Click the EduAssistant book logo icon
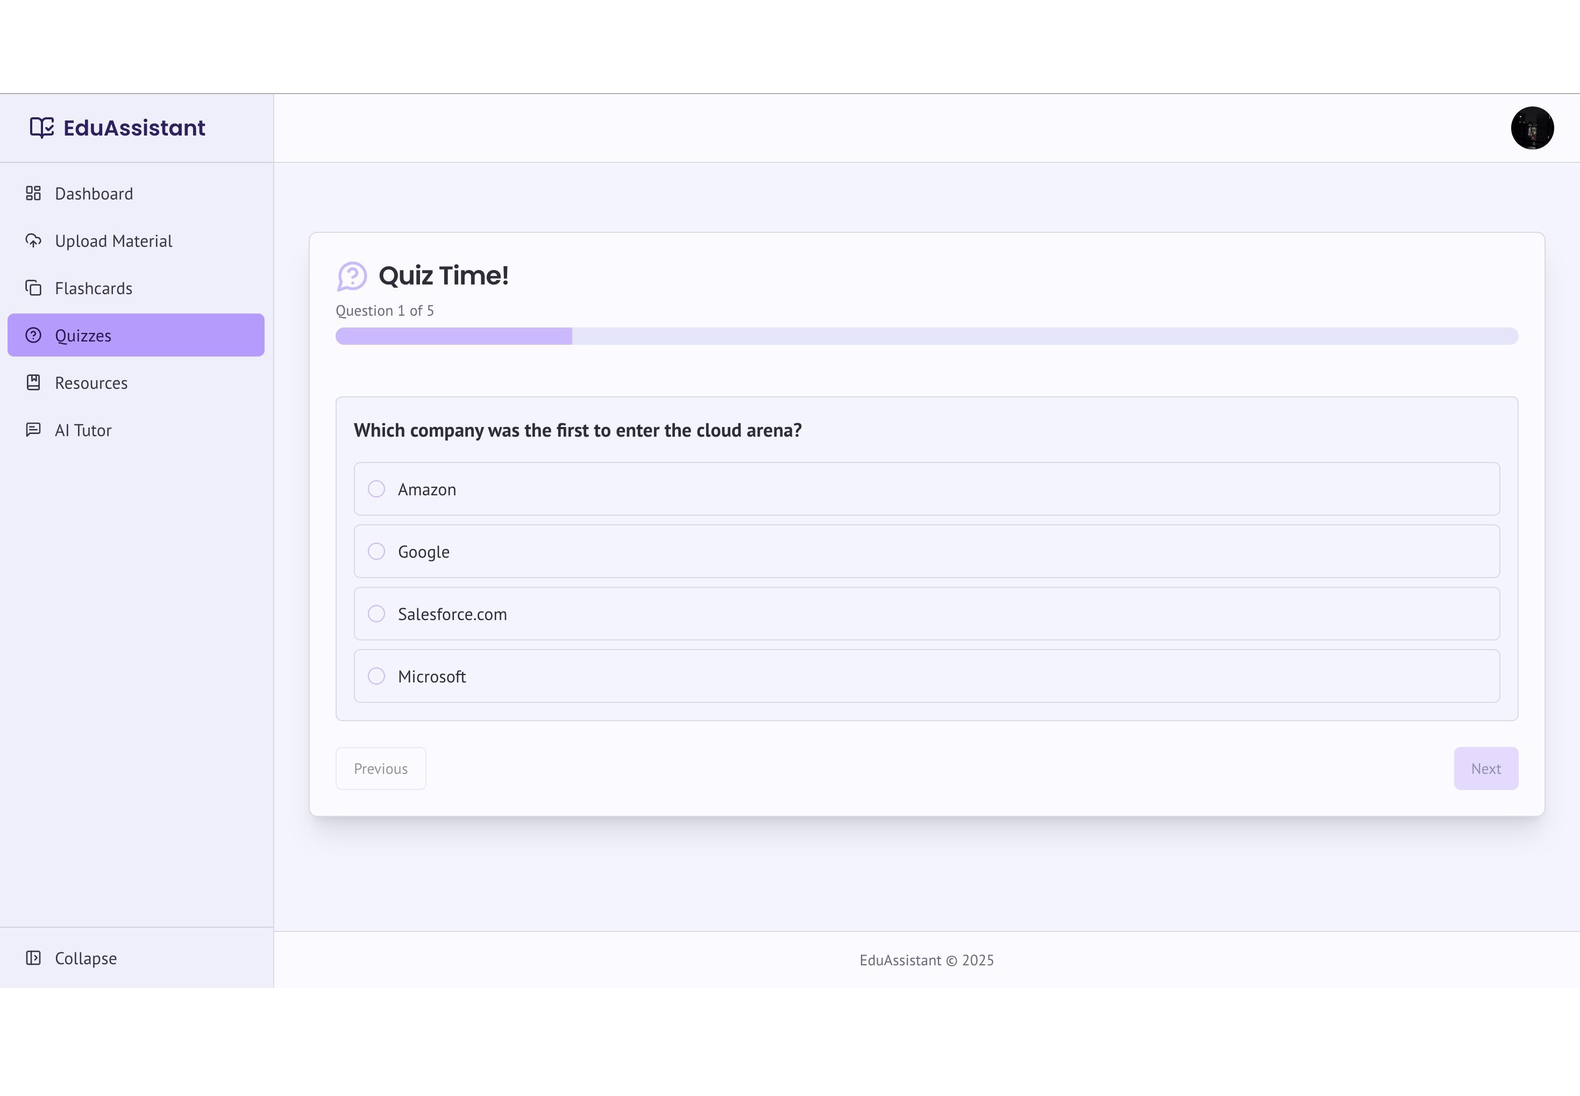The image size is (1580, 1096). [42, 128]
